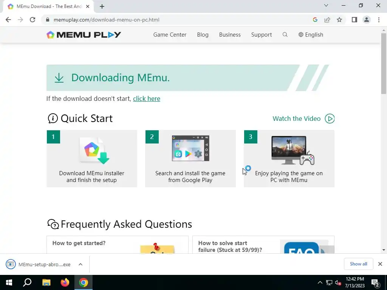The image size is (387, 290).
Task: Open the Game Center menu
Action: [x=170, y=35]
